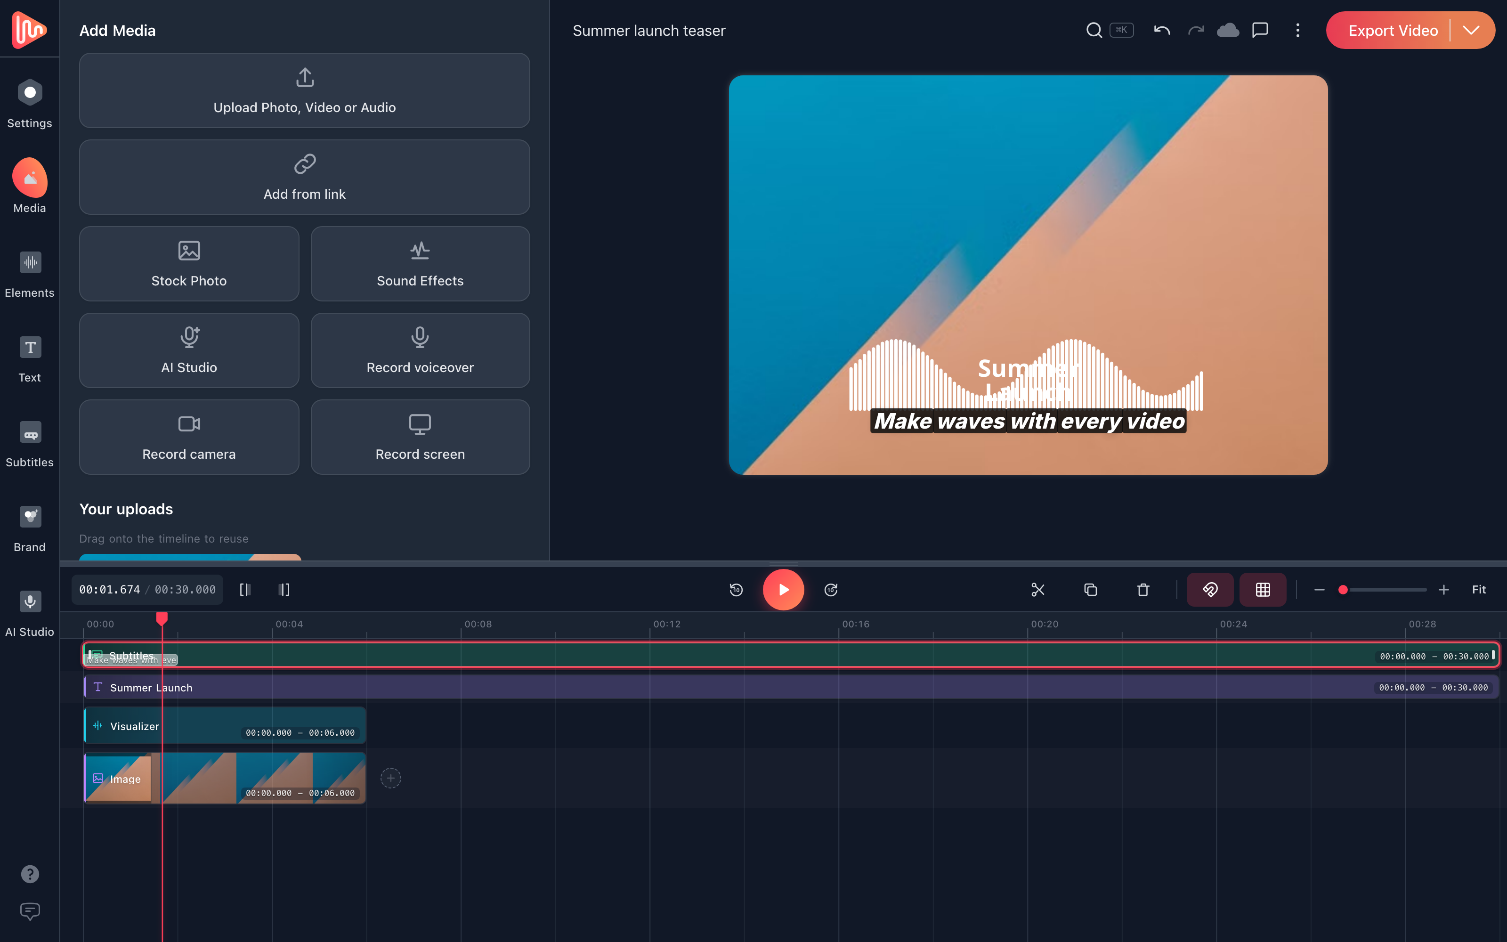The image size is (1507, 942).
Task: Open the Brand sidebar tab
Action: tap(29, 528)
